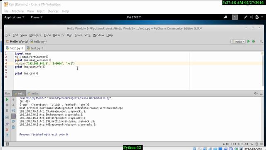This screenshot has width=266, height=150.
Task: Click the console line with port 445 microsoft-ds
Action: (58, 125)
